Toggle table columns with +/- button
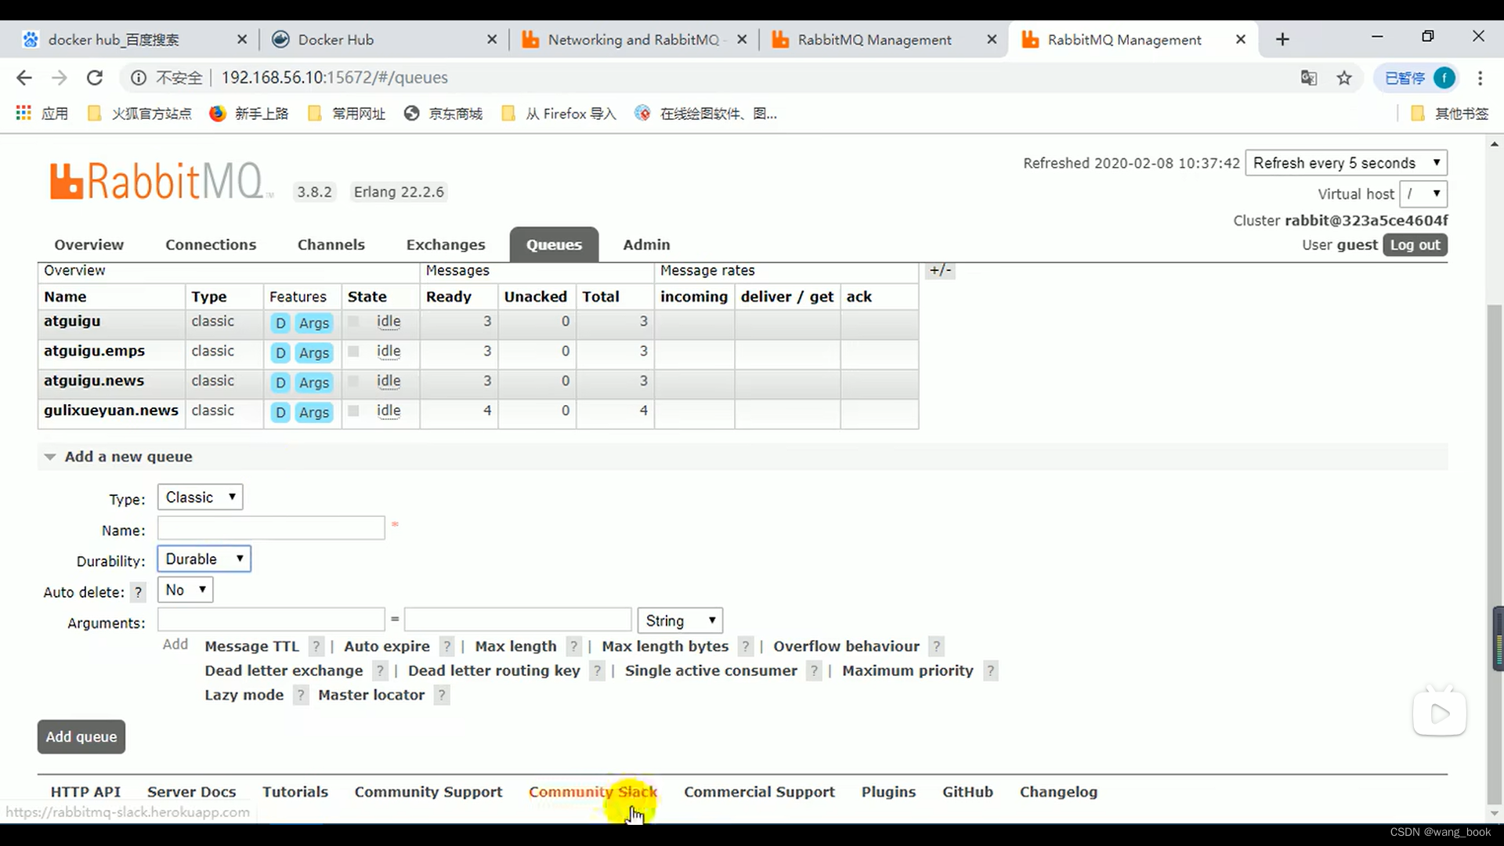This screenshot has width=1504, height=846. 940,270
